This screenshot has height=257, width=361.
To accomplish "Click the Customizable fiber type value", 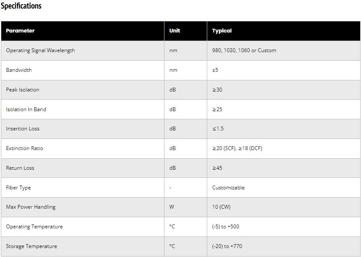I will click(x=228, y=188).
